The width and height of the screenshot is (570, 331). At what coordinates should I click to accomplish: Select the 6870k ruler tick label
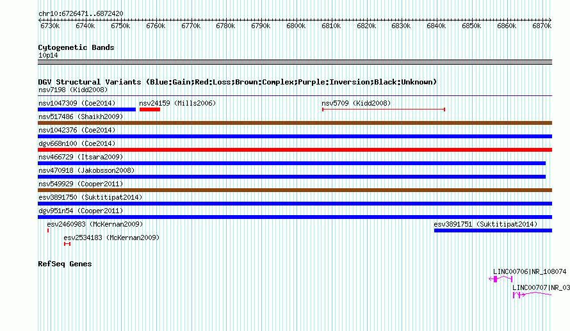pos(542,26)
